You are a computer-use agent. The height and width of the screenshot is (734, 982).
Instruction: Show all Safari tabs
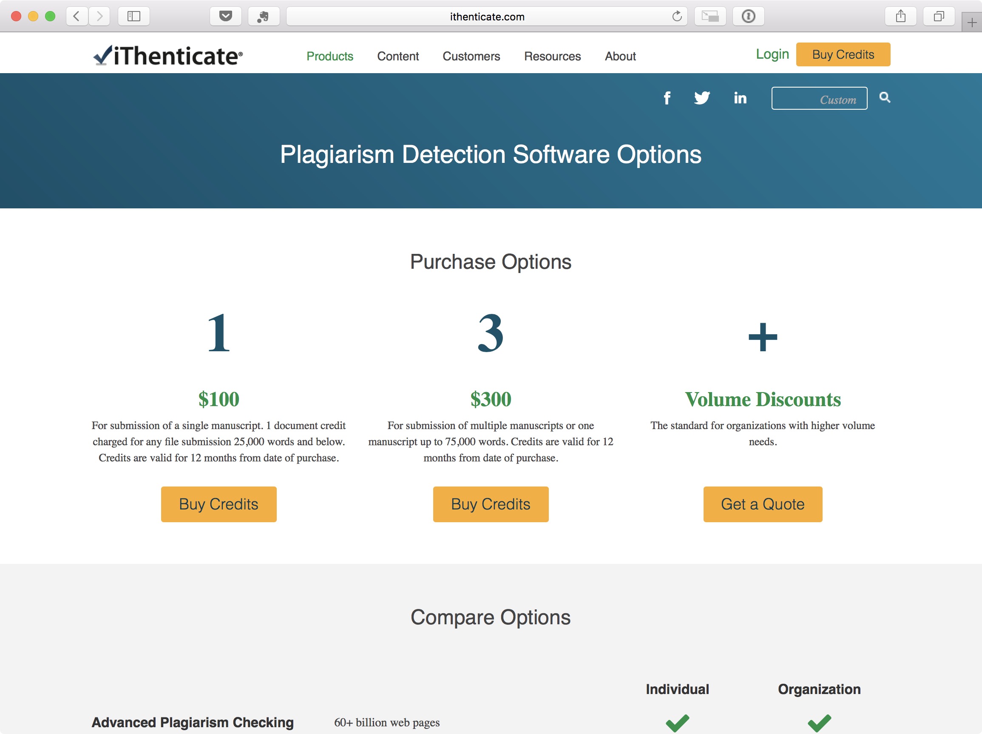[939, 17]
